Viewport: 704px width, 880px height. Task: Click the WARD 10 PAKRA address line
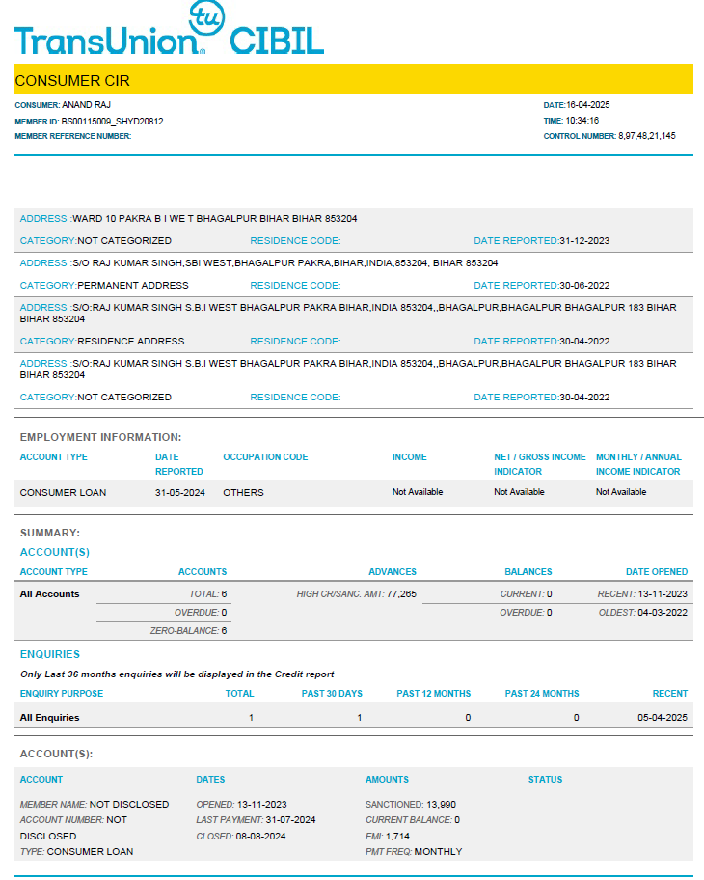coord(214,219)
